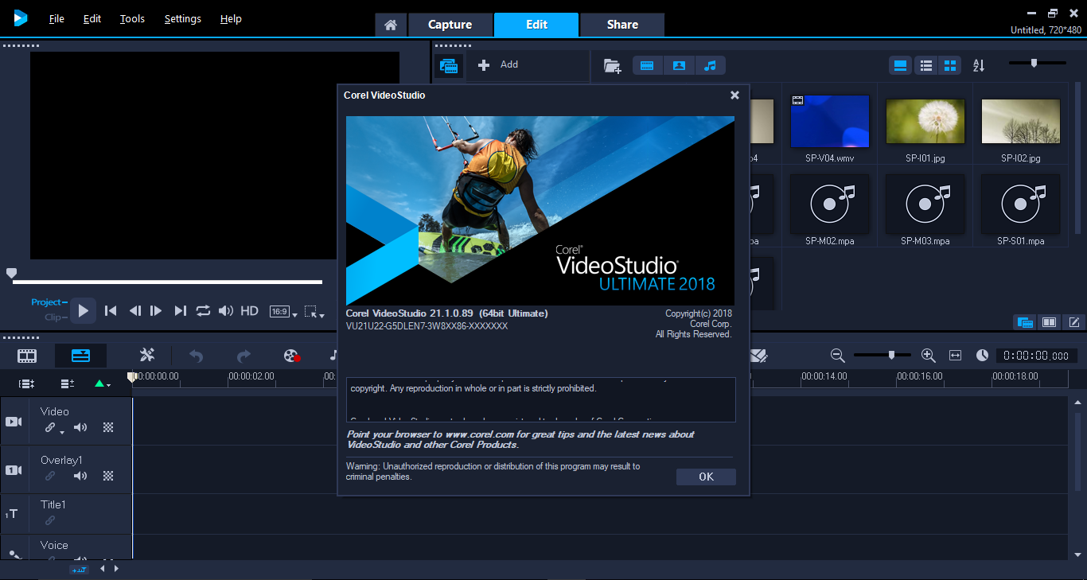Click the Home workspace icon
1087x580 pixels.
tap(391, 25)
